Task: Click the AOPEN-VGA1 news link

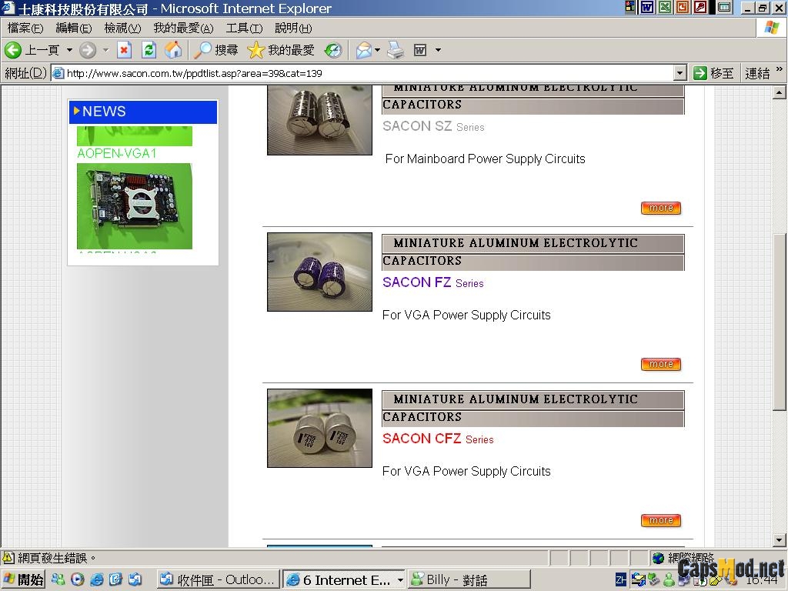Action: [117, 153]
